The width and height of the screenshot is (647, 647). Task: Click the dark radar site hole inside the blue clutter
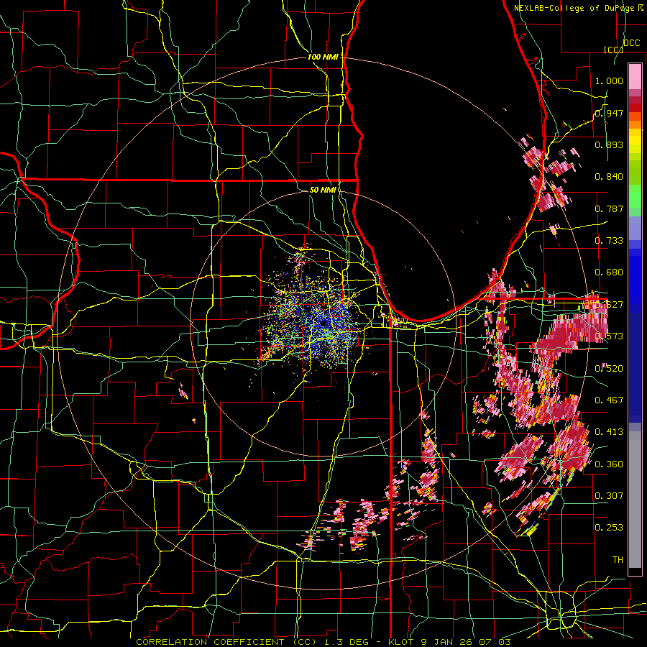click(323, 323)
